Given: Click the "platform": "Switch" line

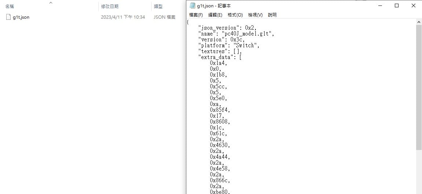Looking at the screenshot, I should [229, 45].
